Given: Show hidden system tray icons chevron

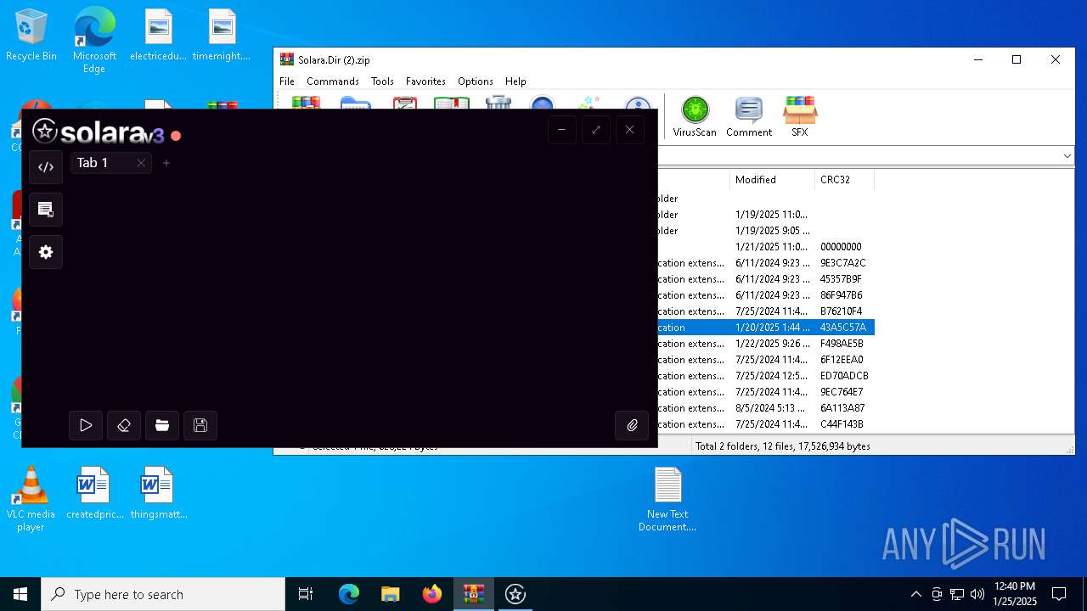Looking at the screenshot, I should (x=915, y=594).
